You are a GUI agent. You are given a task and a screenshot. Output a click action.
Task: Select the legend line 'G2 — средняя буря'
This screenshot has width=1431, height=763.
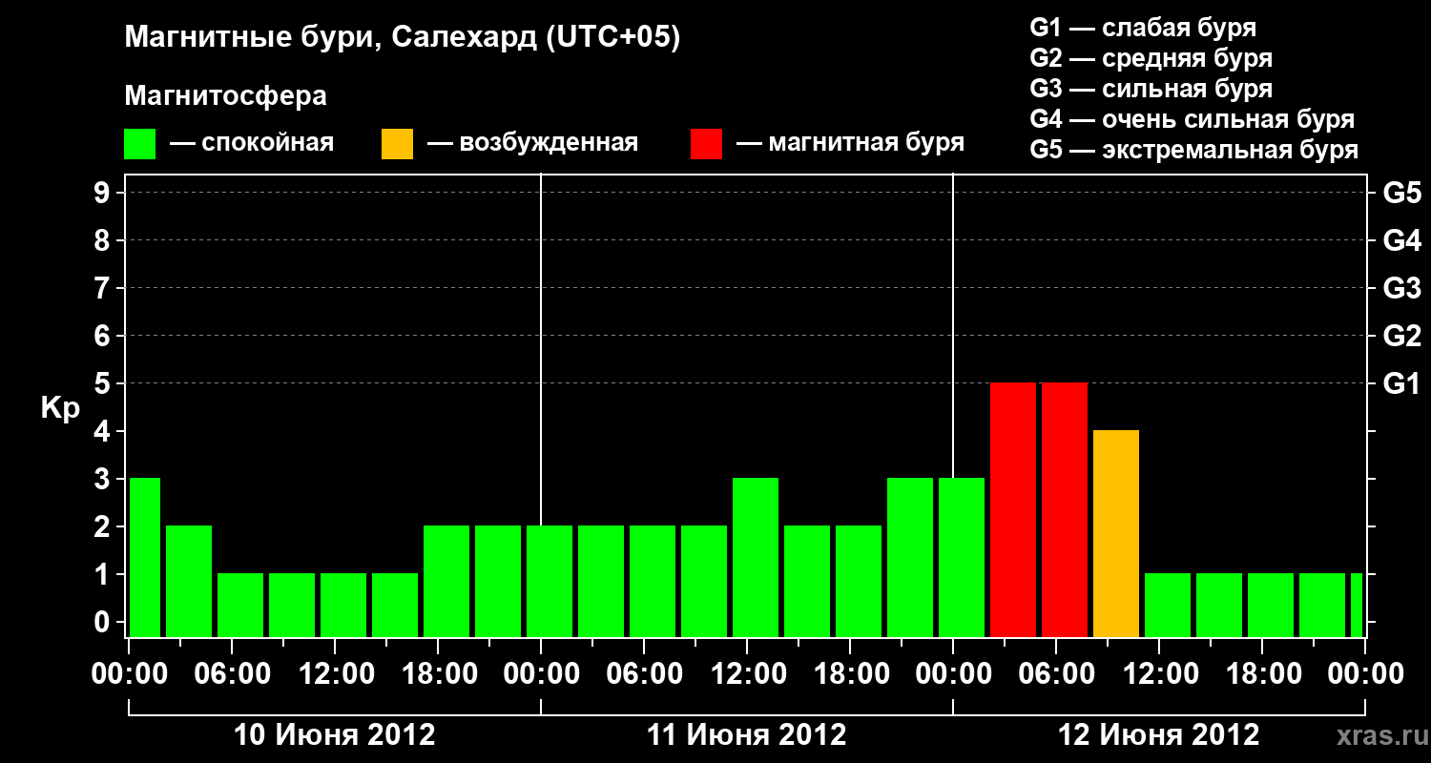pyautogui.click(x=1151, y=58)
